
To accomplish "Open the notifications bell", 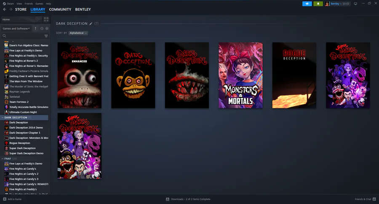I will click(318, 4).
